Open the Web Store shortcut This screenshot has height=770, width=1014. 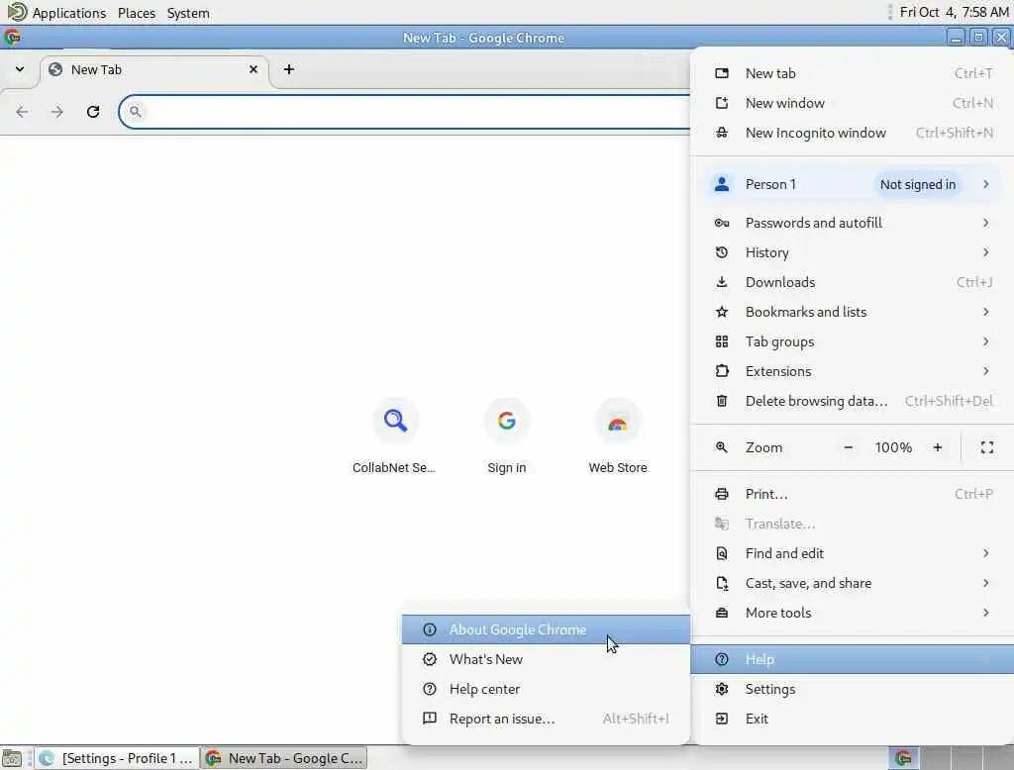point(618,421)
